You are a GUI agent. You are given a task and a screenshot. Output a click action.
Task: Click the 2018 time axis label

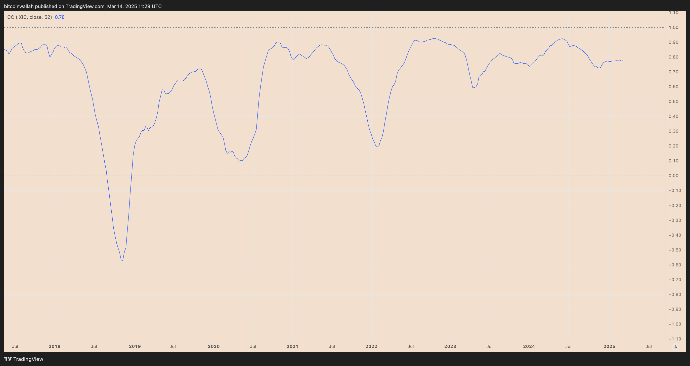tap(54, 346)
